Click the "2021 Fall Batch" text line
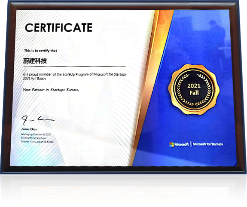Viewport: 247px width, 207px height. 35,79
